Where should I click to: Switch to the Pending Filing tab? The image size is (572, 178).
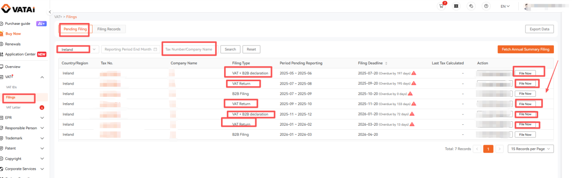coord(75,29)
